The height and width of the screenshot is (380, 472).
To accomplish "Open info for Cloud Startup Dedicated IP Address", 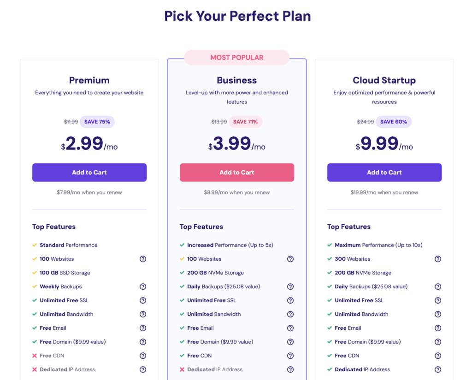I will pos(438,369).
